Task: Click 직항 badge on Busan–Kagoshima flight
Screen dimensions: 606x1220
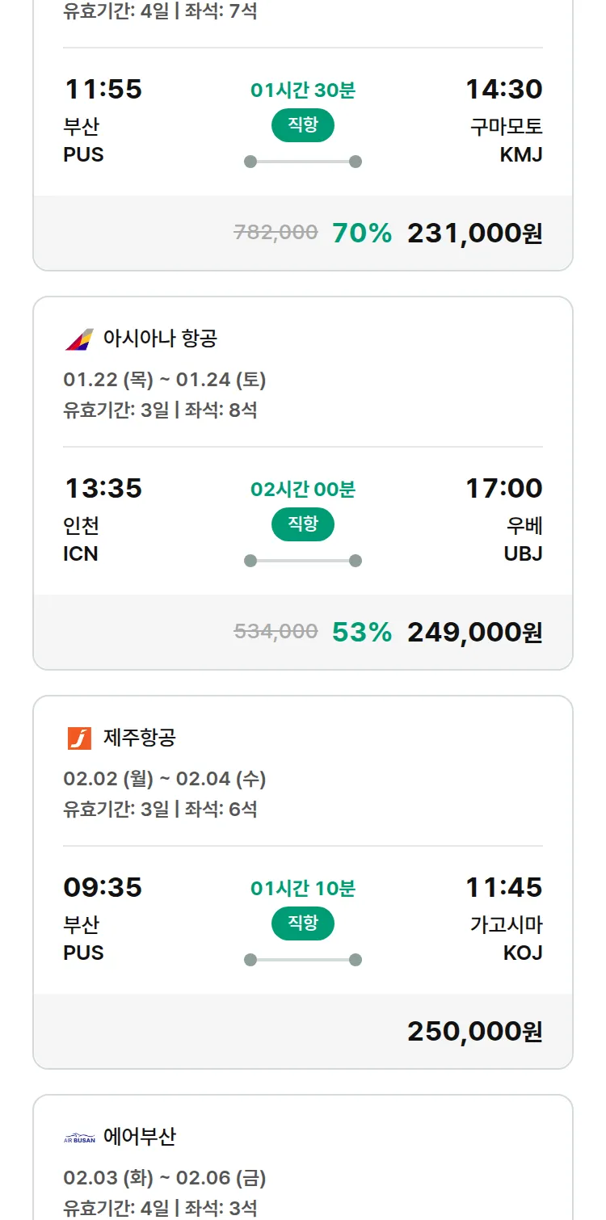Action: pos(303,923)
